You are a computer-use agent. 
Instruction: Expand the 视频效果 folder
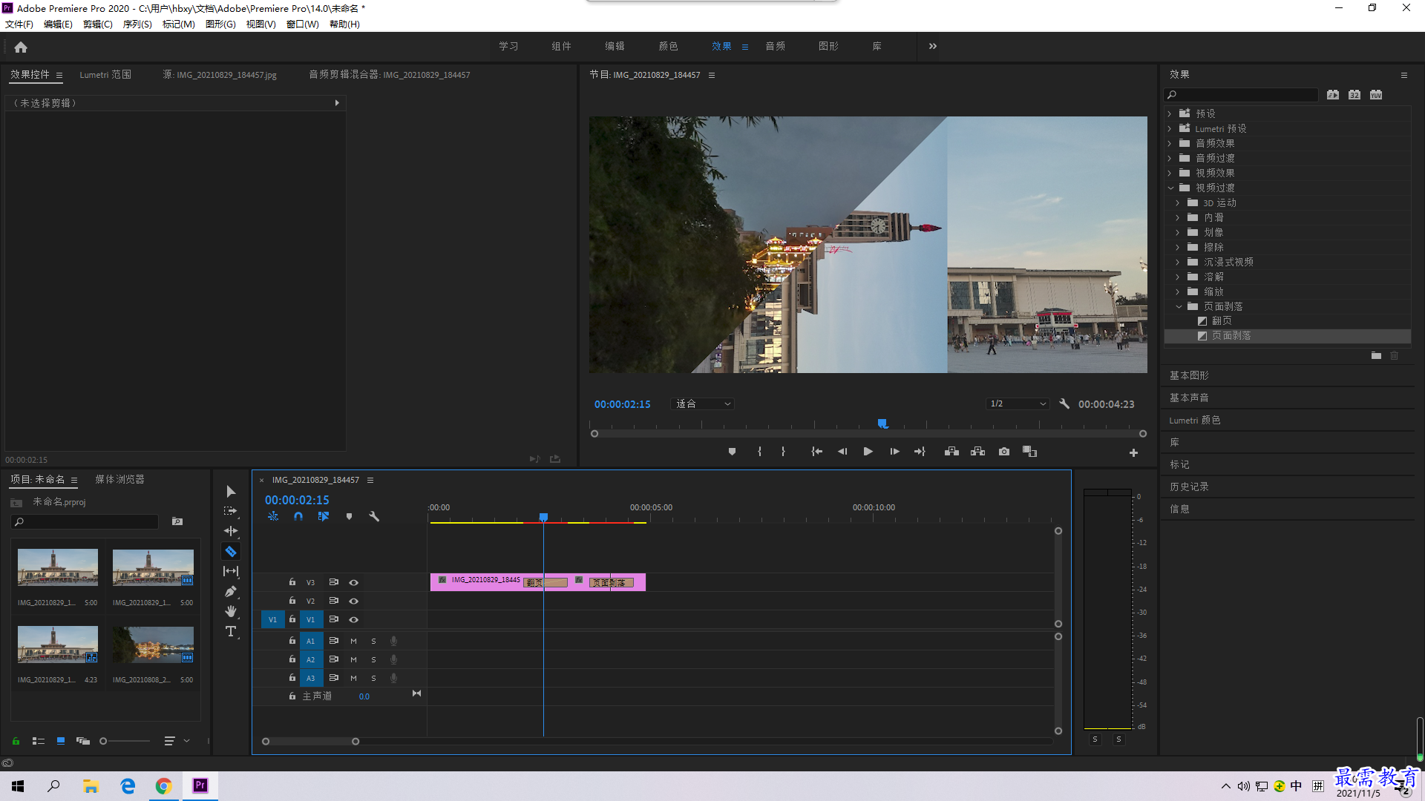pos(1170,173)
